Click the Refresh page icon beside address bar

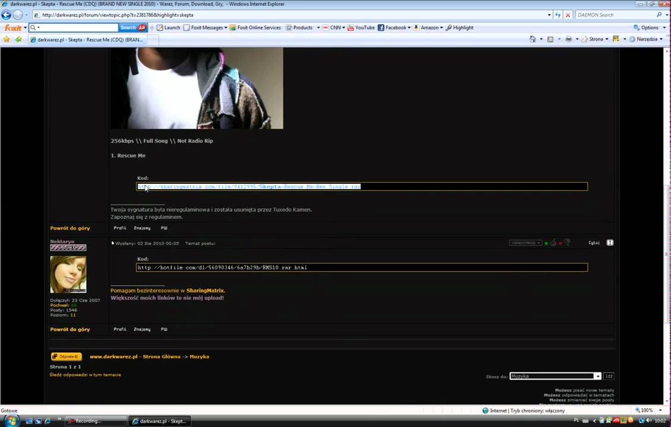point(558,15)
